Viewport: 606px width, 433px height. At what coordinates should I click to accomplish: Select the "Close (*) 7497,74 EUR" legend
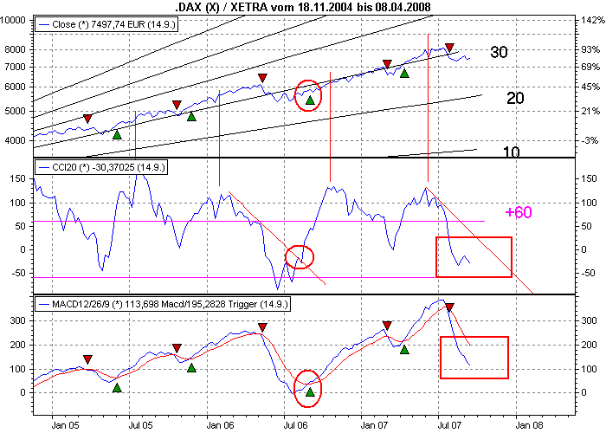[x=106, y=24]
